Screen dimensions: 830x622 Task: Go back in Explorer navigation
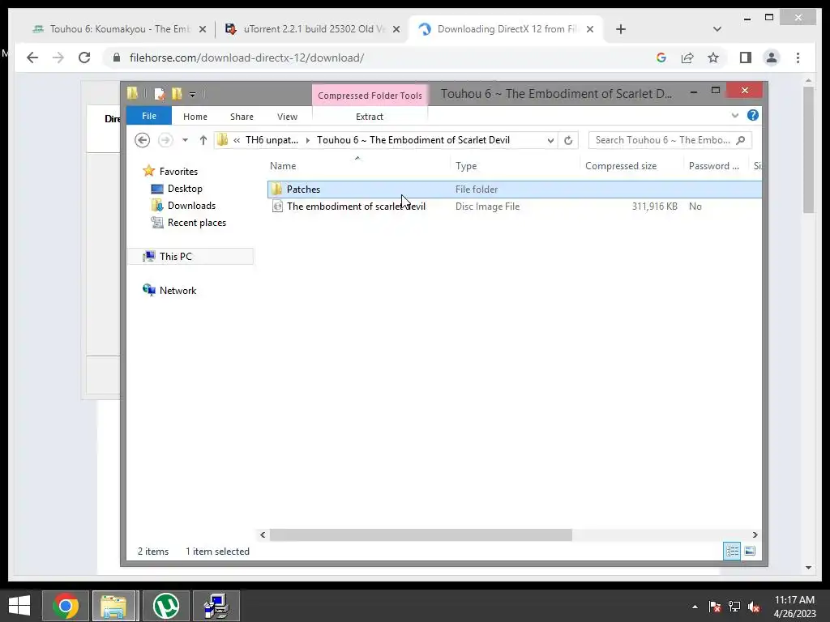pyautogui.click(x=143, y=140)
